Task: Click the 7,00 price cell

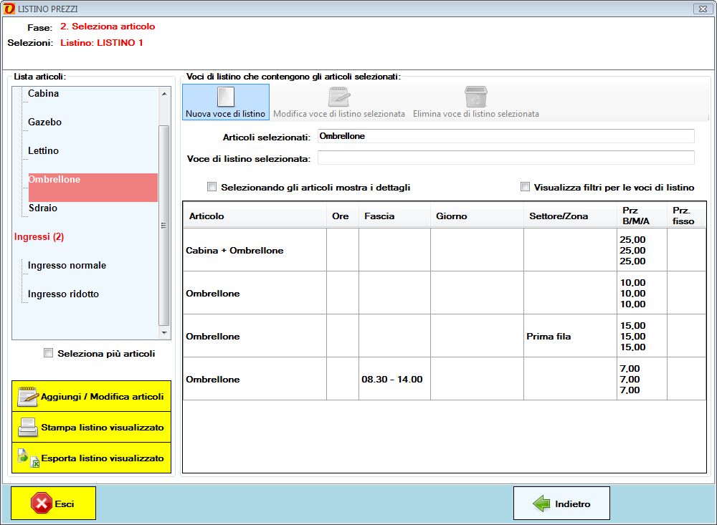Action: pyautogui.click(x=642, y=379)
